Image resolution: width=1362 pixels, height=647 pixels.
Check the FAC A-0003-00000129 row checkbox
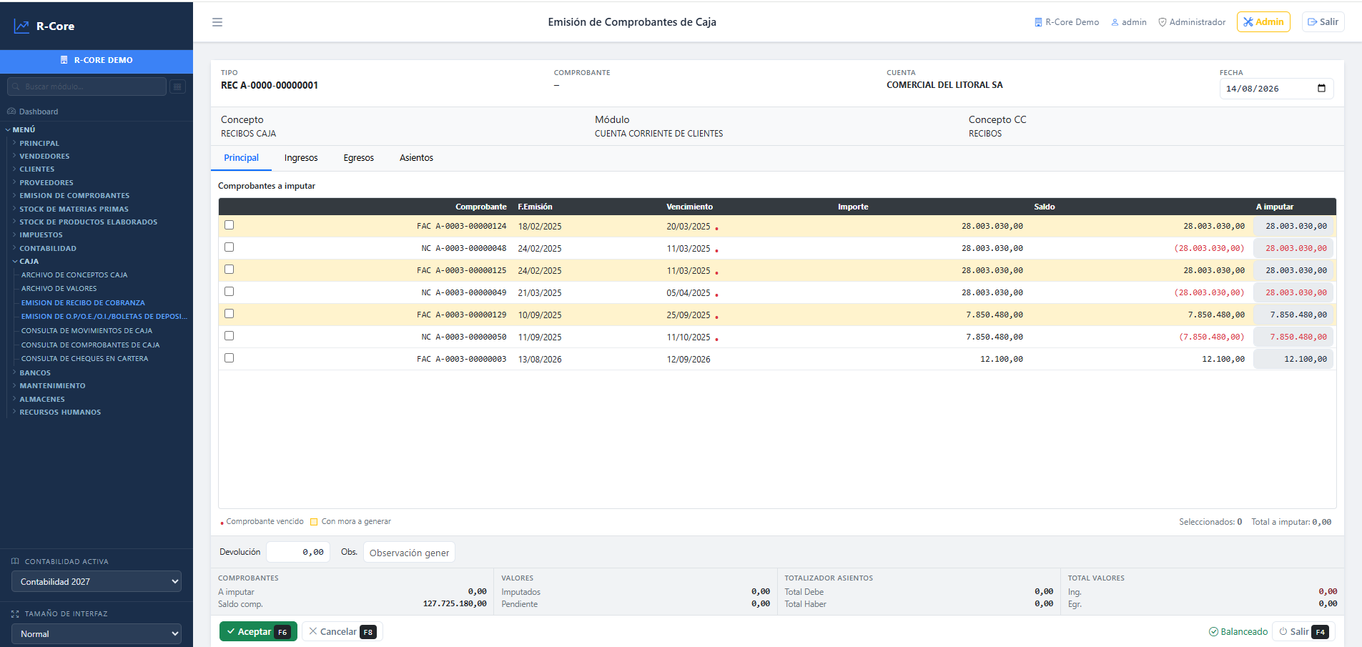[229, 314]
